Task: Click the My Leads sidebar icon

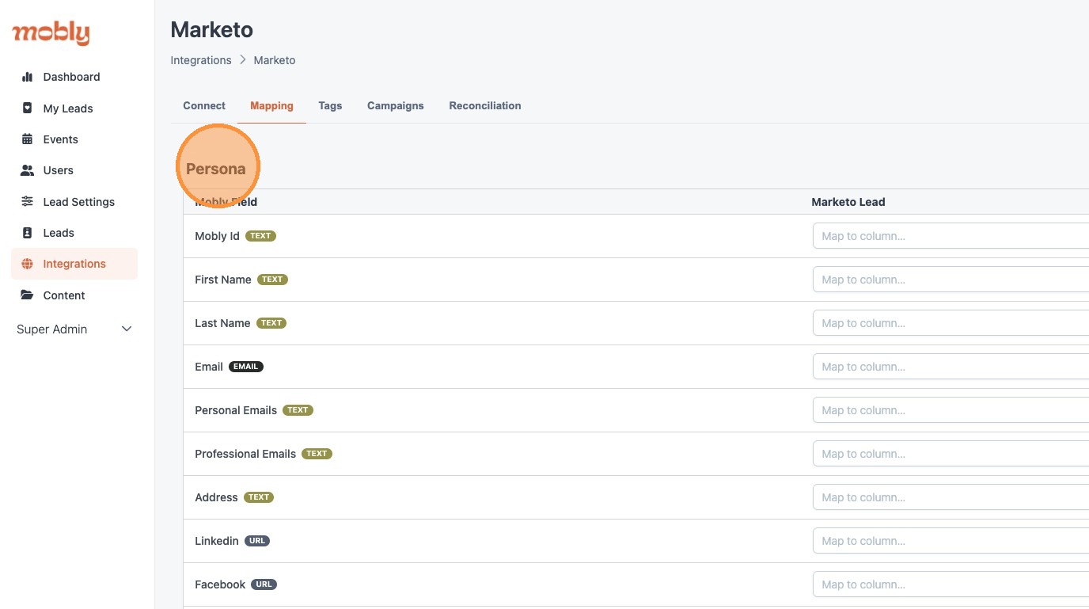Action: point(27,108)
